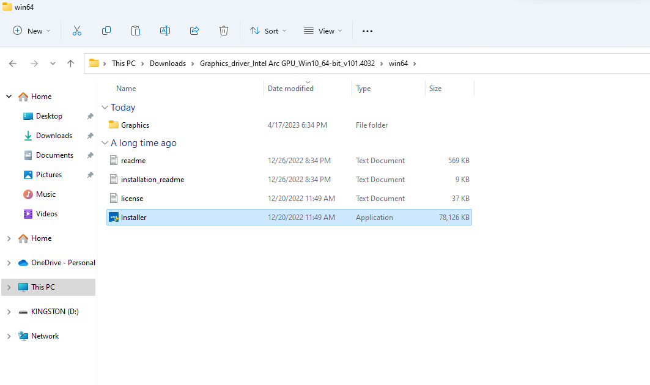The image size is (650, 385).
Task: Click the 4/17/2023 6:34 PM date
Action: tap(297, 125)
